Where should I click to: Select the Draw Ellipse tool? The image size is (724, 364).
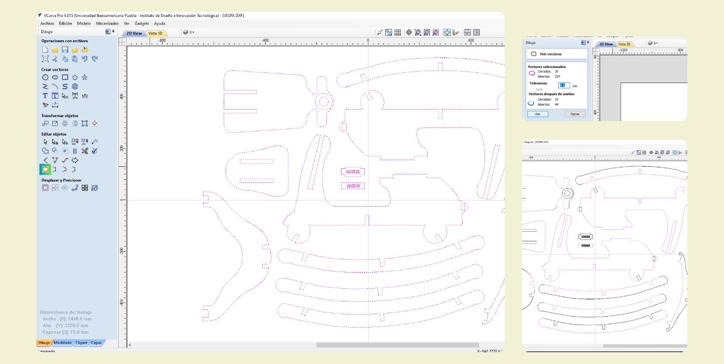[x=55, y=77]
